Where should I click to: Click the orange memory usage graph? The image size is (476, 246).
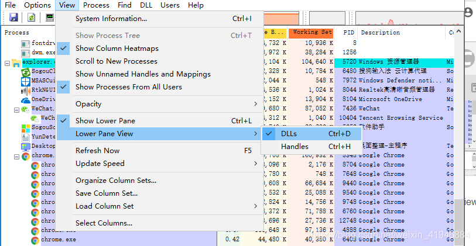pyautogui.click(x=282, y=18)
